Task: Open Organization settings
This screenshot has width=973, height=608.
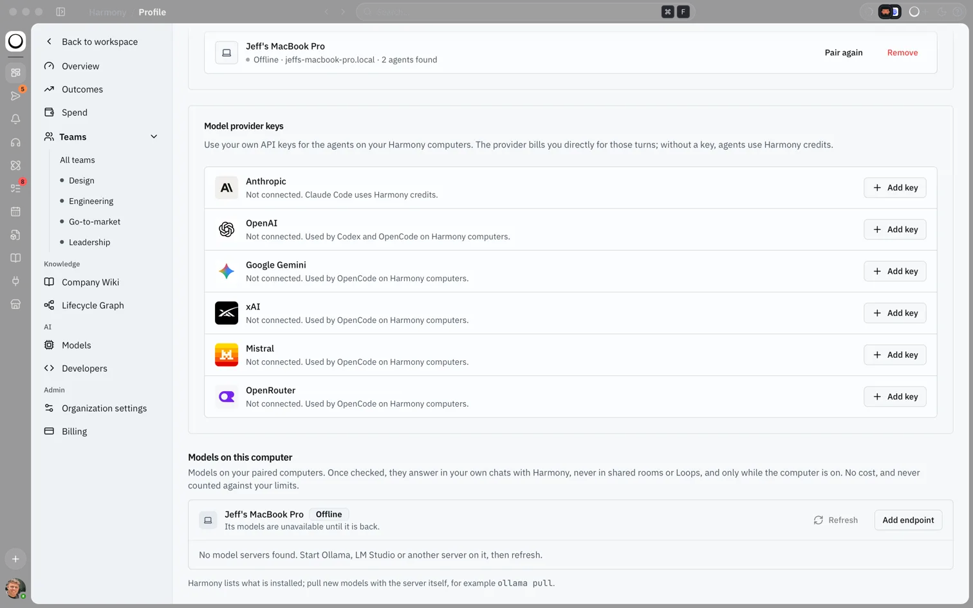Action: point(102,409)
